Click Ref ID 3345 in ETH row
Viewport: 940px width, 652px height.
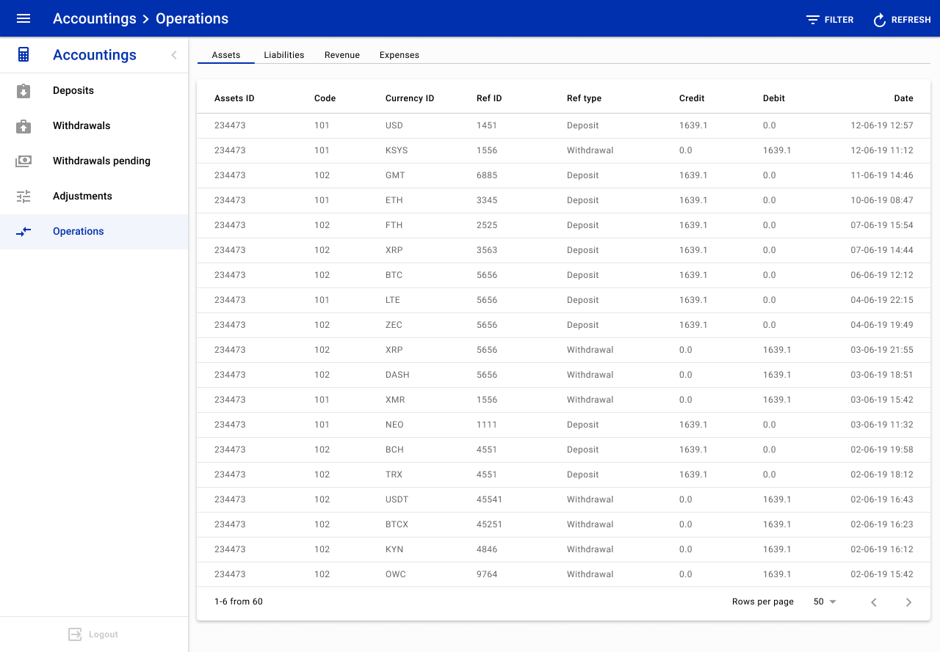coord(487,200)
